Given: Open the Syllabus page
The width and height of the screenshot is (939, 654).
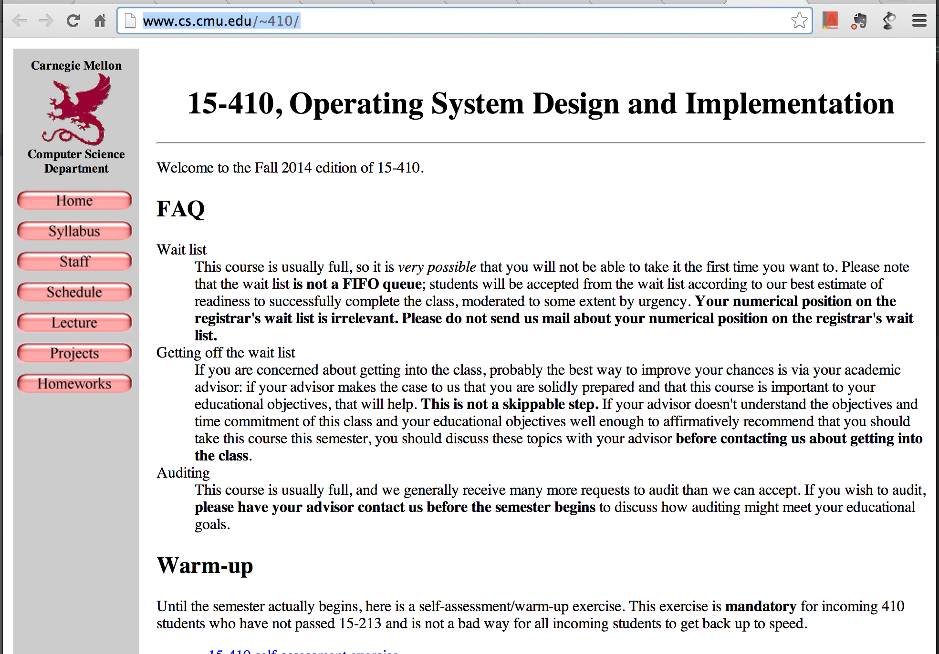Looking at the screenshot, I should (74, 231).
